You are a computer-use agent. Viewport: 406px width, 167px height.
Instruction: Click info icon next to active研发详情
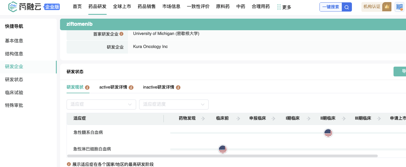[131, 87]
